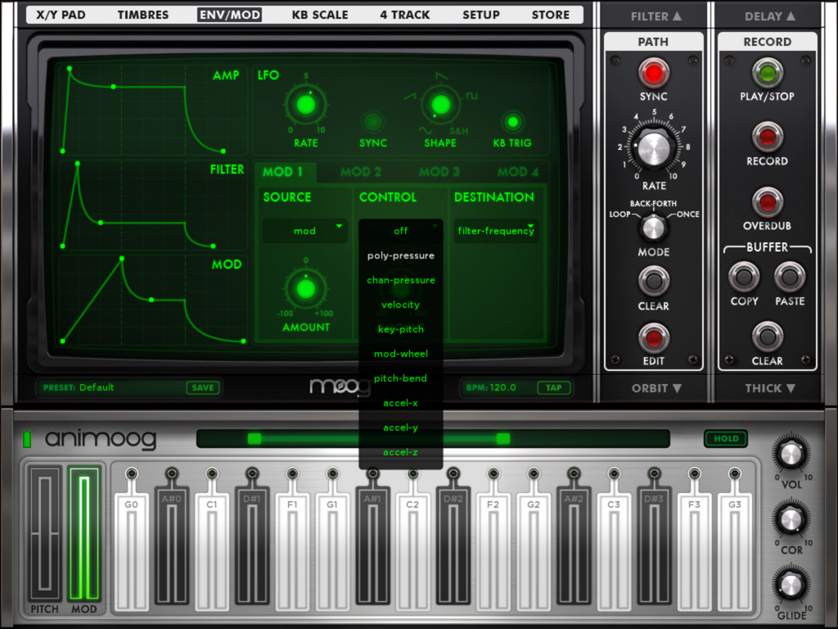Click the COR knob

tap(791, 519)
